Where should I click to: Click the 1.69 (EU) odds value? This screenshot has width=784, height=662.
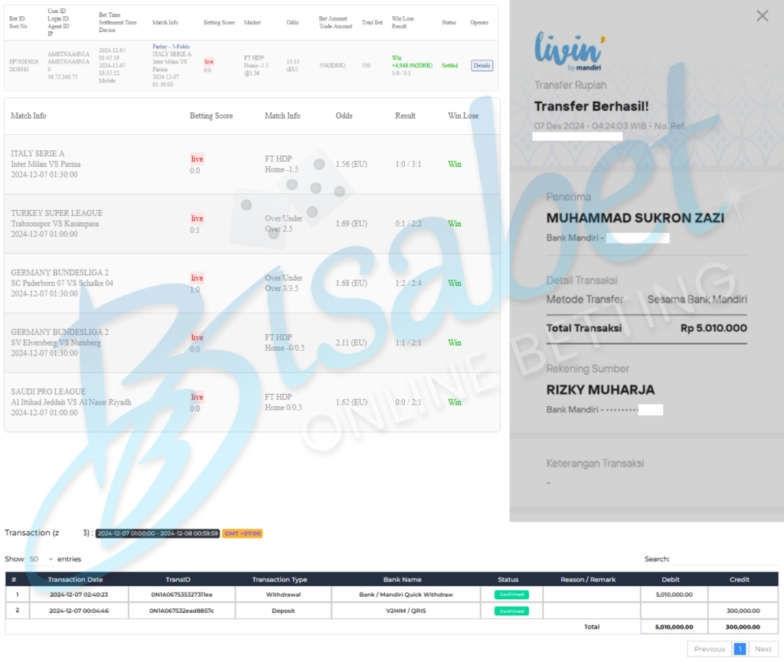(351, 224)
